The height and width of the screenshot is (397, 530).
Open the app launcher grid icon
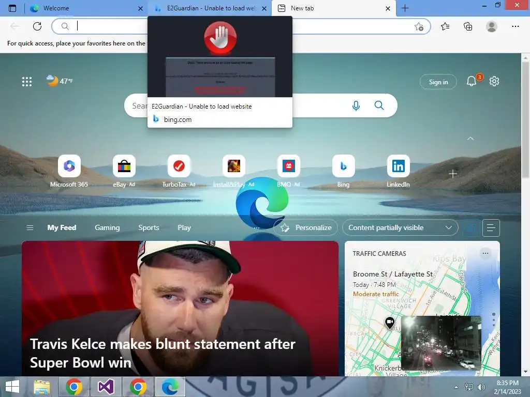(27, 81)
